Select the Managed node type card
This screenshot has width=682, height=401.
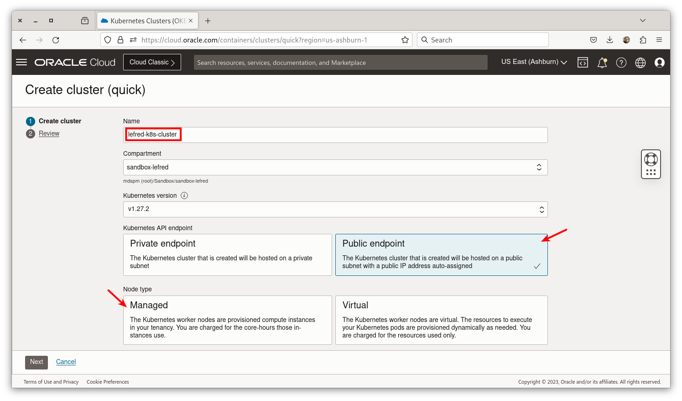click(227, 320)
